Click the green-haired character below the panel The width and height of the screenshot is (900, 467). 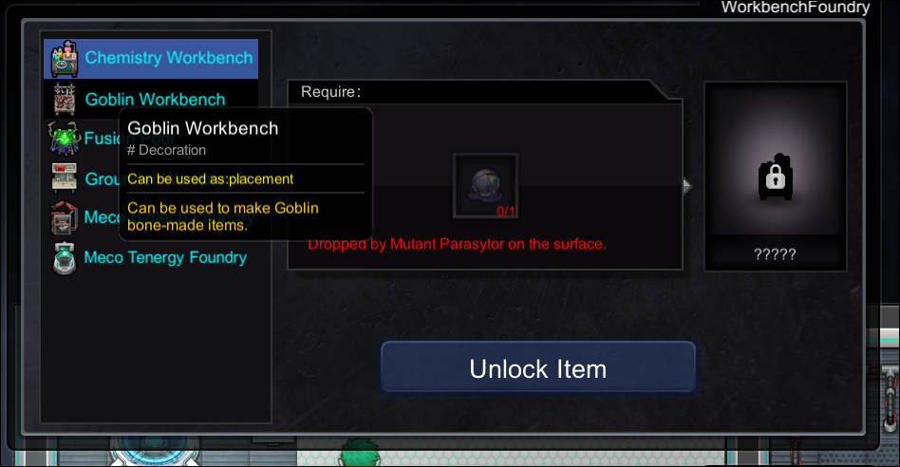[359, 453]
